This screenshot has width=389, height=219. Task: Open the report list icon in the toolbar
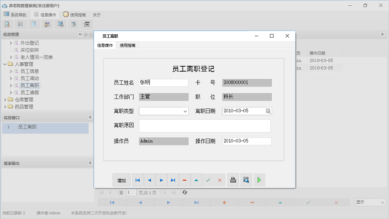(20, 24)
